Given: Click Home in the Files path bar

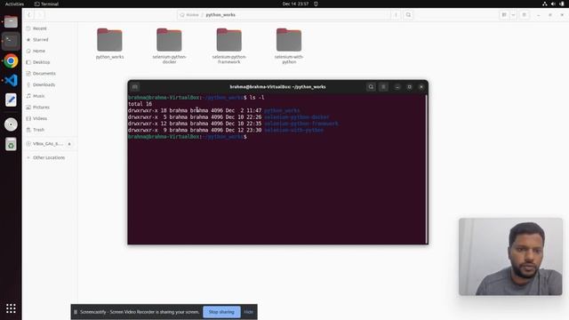Looking at the screenshot, I should [x=189, y=15].
